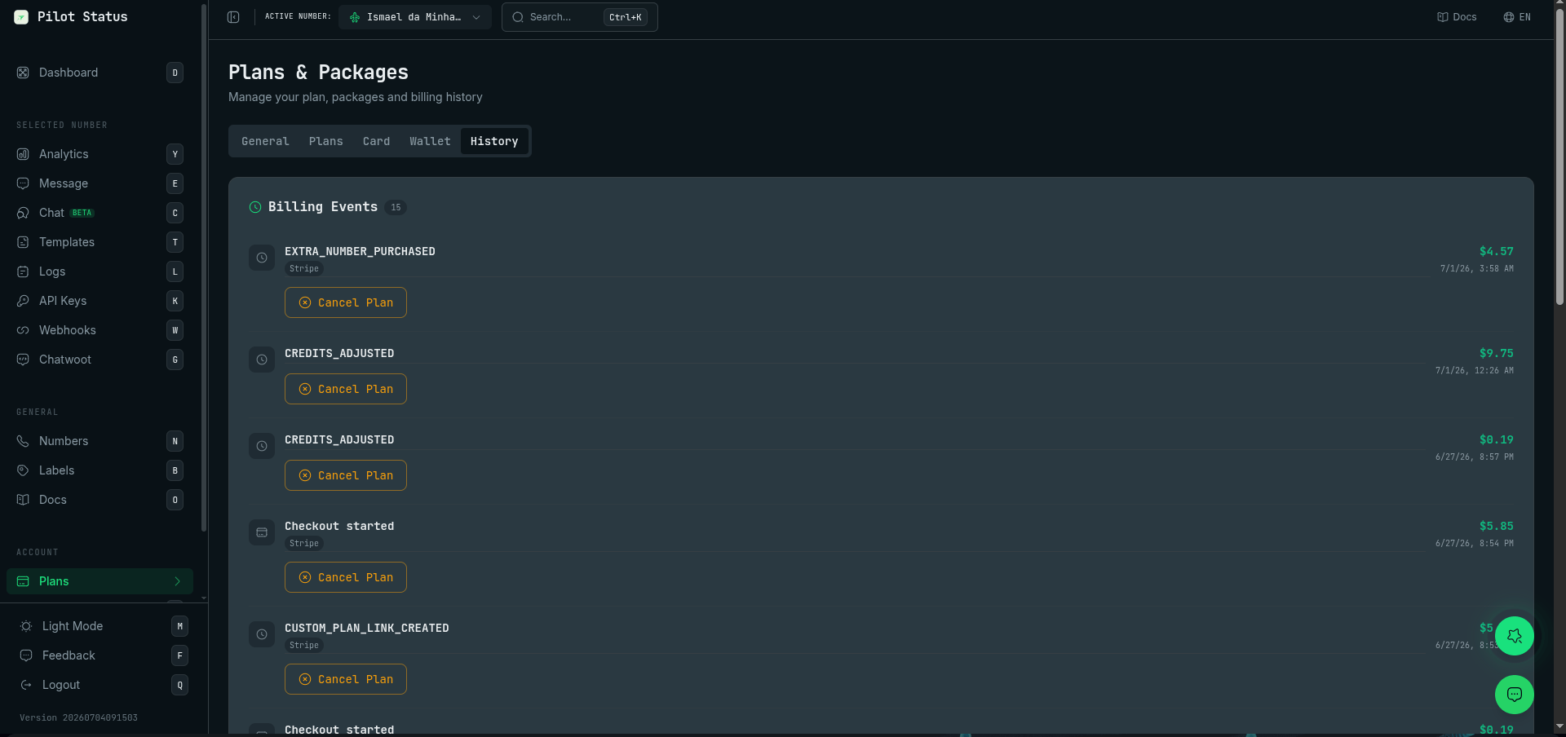Cancel Plan under $9.75 CREDITS_ADJUSTED
This screenshot has width=1566, height=737.
pos(346,389)
